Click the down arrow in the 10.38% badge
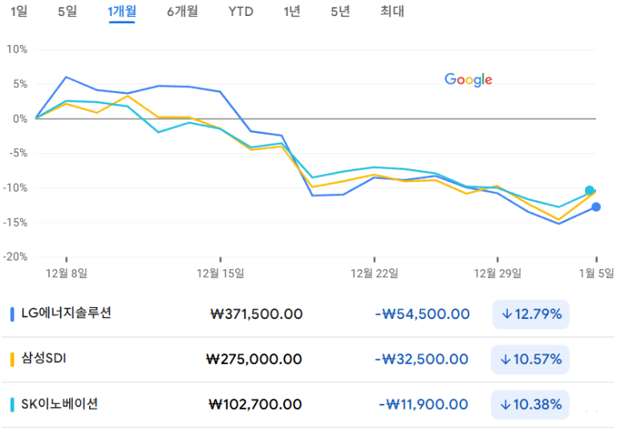629x436 pixels. pos(506,405)
